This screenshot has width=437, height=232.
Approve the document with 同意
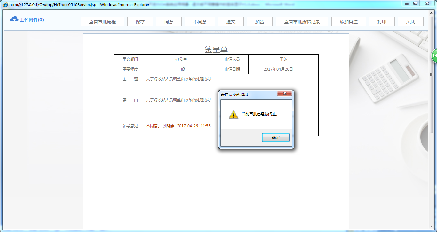pyautogui.click(x=169, y=21)
